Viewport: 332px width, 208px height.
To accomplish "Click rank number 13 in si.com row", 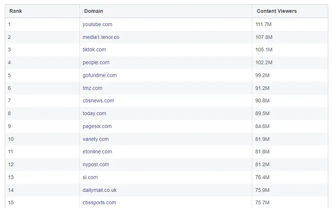I will coord(11,177).
